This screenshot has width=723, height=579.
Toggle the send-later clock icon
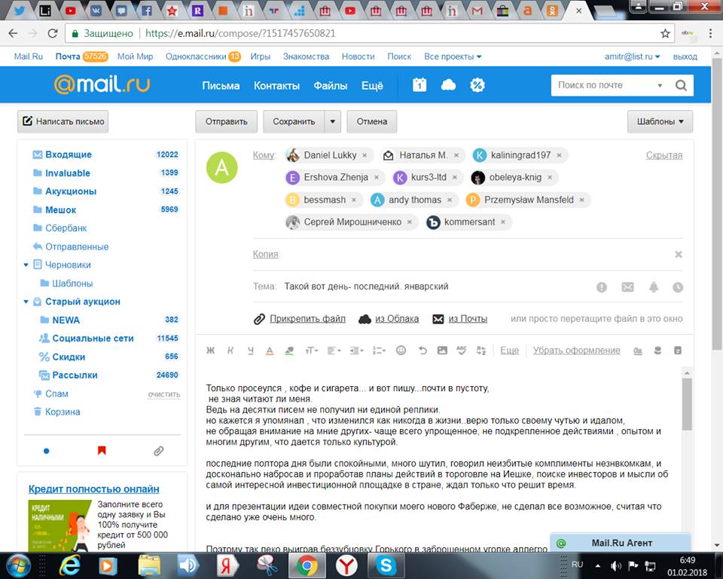(x=677, y=287)
